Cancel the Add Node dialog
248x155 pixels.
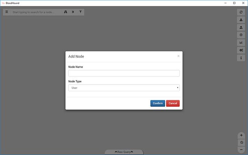point(173,103)
